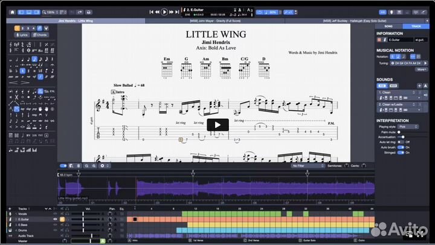Switch to the SONG tab
The image size is (435, 245).
(388, 27)
